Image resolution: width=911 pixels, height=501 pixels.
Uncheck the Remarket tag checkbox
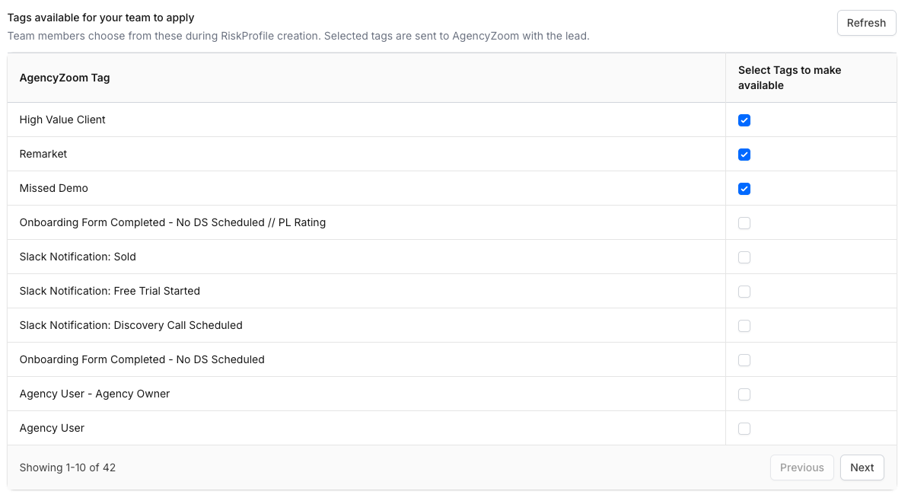pos(744,155)
